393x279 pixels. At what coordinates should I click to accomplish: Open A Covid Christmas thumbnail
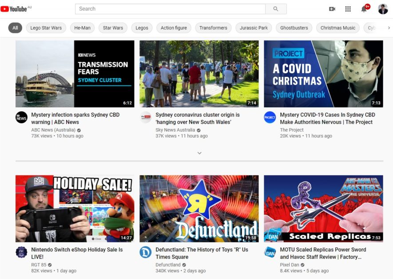[x=323, y=74]
